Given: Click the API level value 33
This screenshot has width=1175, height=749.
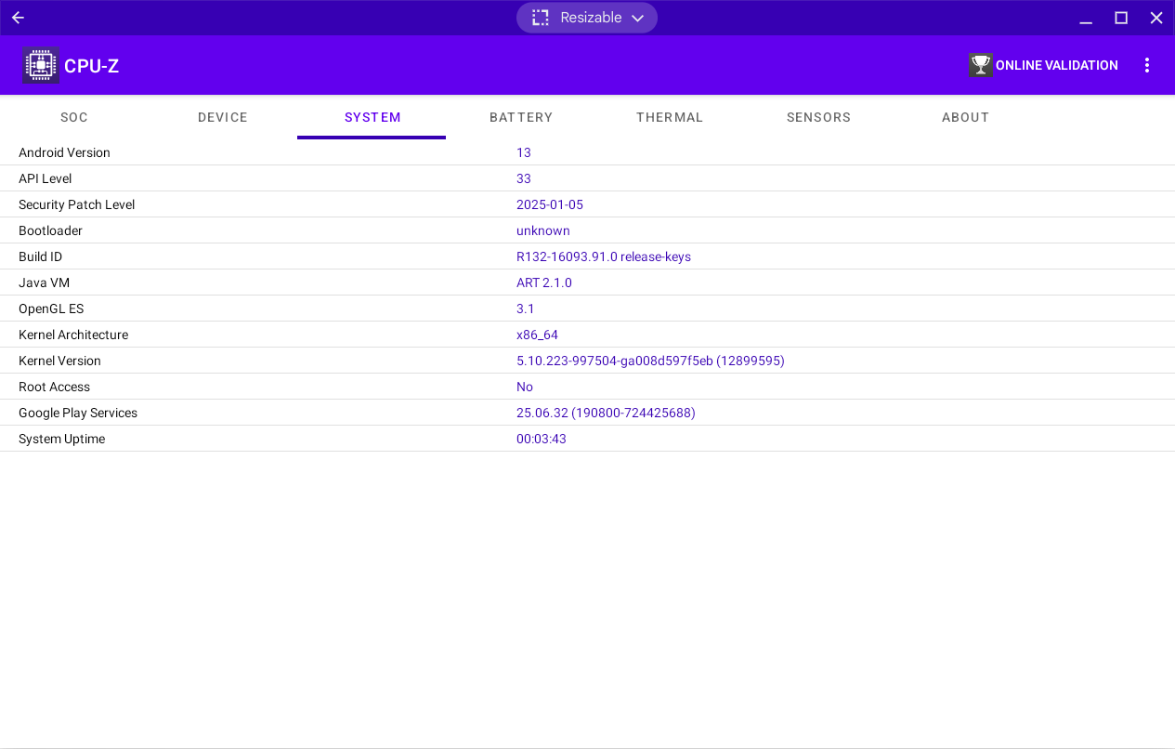Looking at the screenshot, I should point(524,178).
